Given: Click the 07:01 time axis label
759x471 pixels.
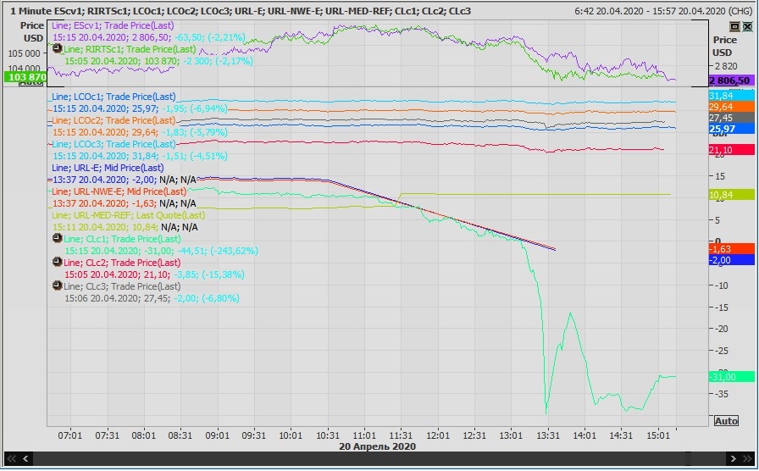Looking at the screenshot, I should [70, 435].
